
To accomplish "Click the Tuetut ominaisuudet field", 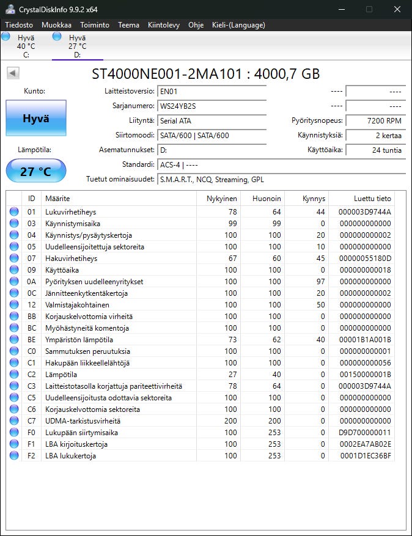I will click(281, 180).
